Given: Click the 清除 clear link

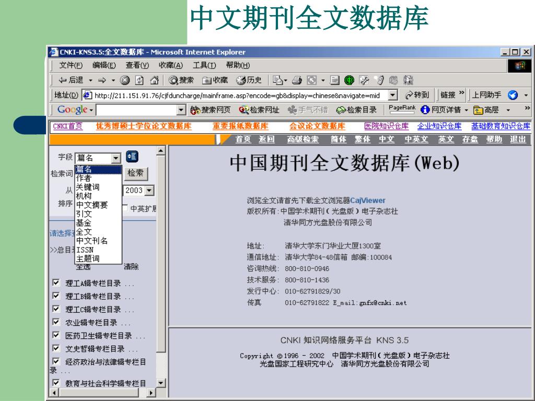Looking at the screenshot, I should (x=131, y=266).
